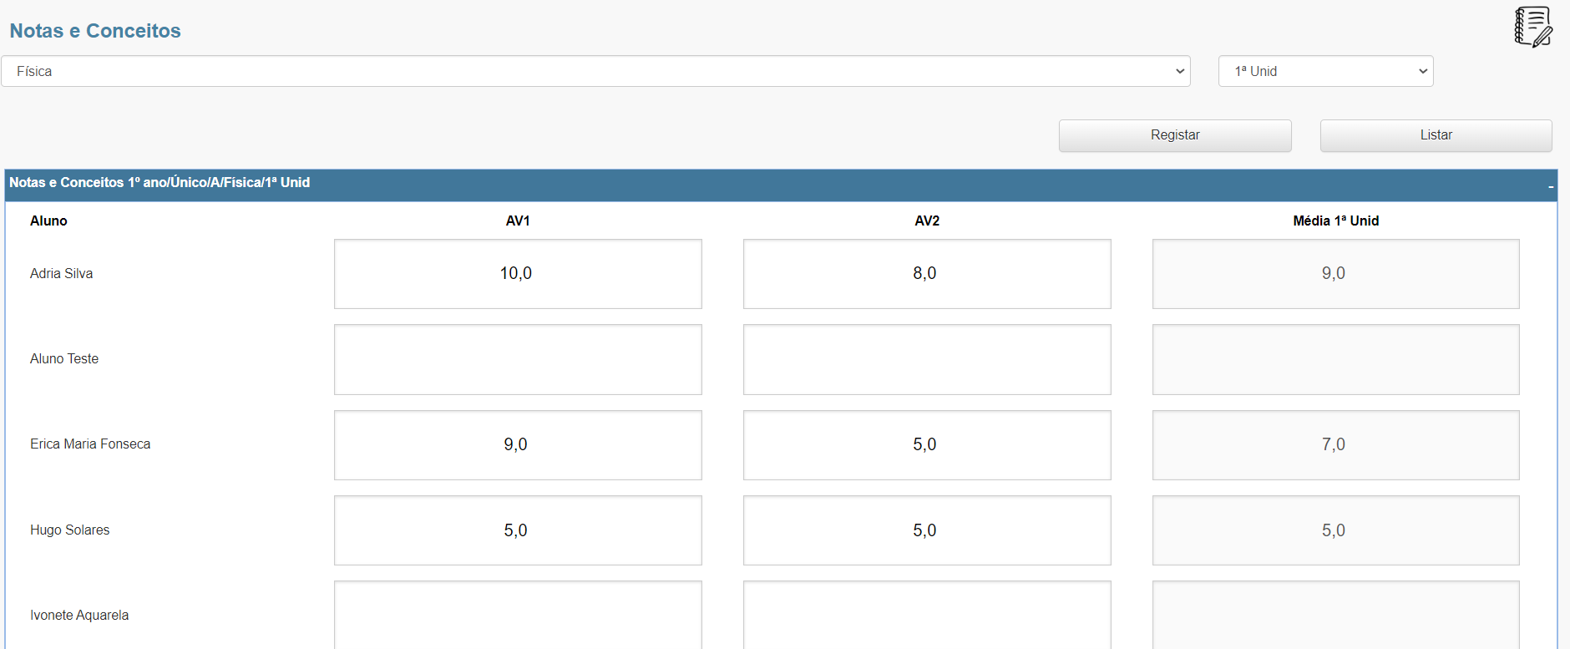Screen dimensions: 1570x649
Task: Click Aluno Teste's empty AV2 field
Action: point(927,359)
